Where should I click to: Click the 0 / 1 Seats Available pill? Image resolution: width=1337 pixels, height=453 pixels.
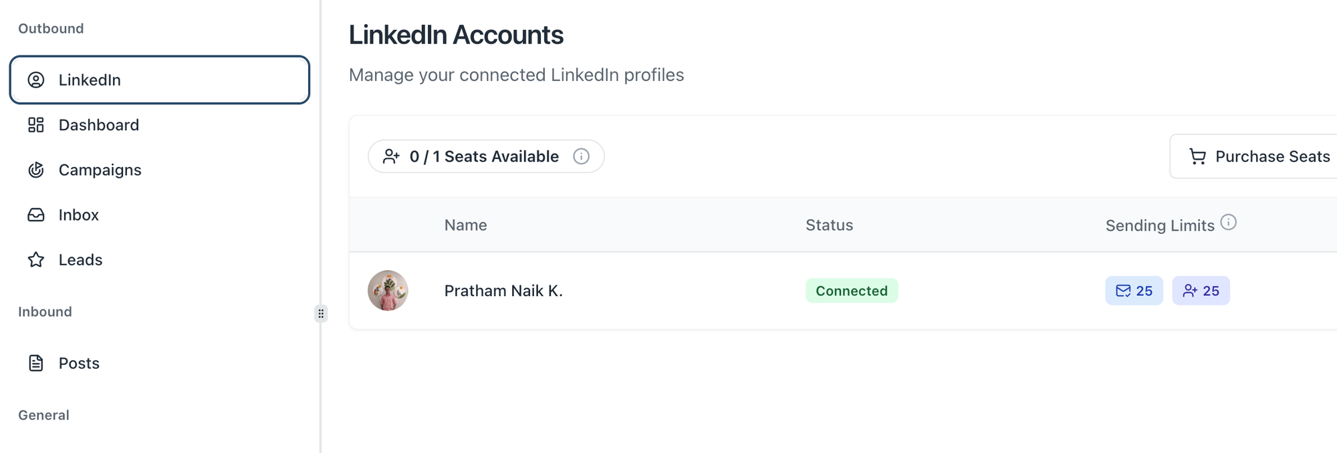[x=484, y=156]
